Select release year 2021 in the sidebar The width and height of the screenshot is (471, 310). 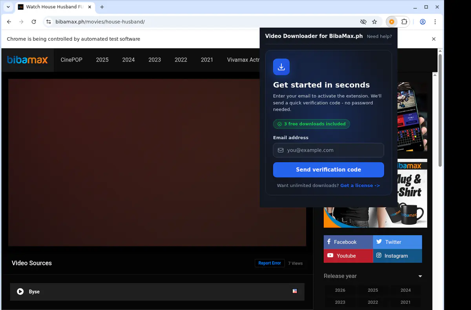tap(405, 302)
